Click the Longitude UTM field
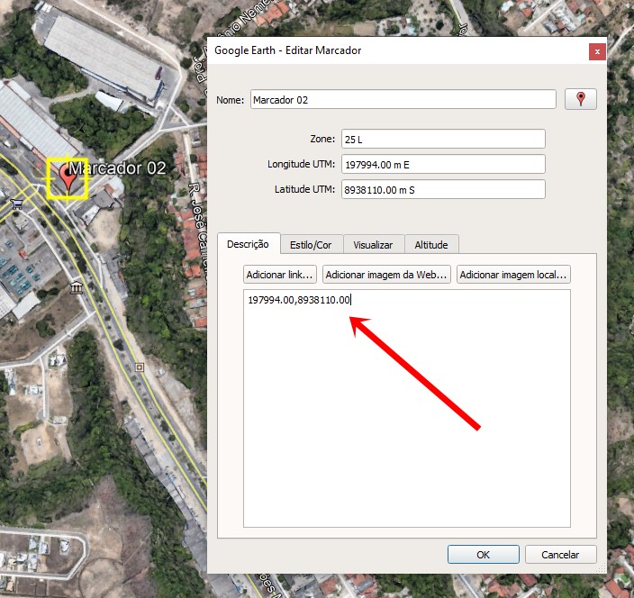Image resolution: width=634 pixels, height=598 pixels. (443, 164)
